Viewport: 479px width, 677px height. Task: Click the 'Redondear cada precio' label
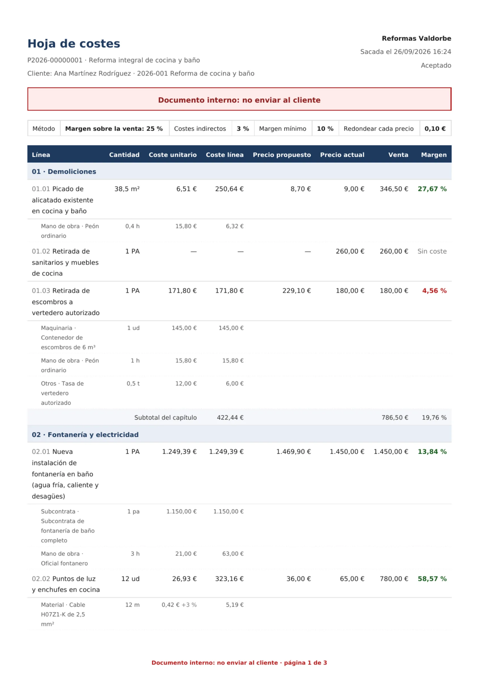(x=378, y=129)
